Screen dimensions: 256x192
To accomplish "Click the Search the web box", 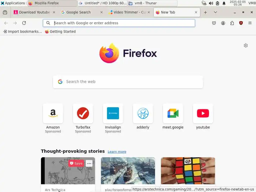I will point(128,82).
